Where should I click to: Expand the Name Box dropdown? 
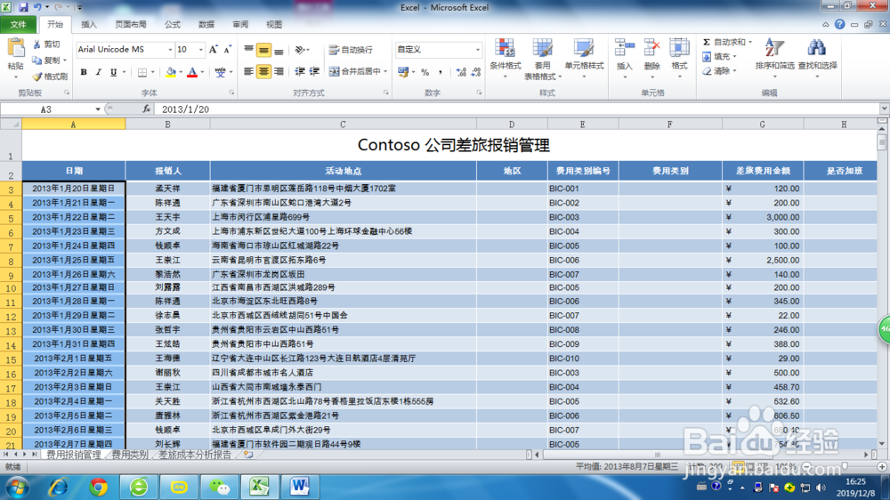pos(98,109)
